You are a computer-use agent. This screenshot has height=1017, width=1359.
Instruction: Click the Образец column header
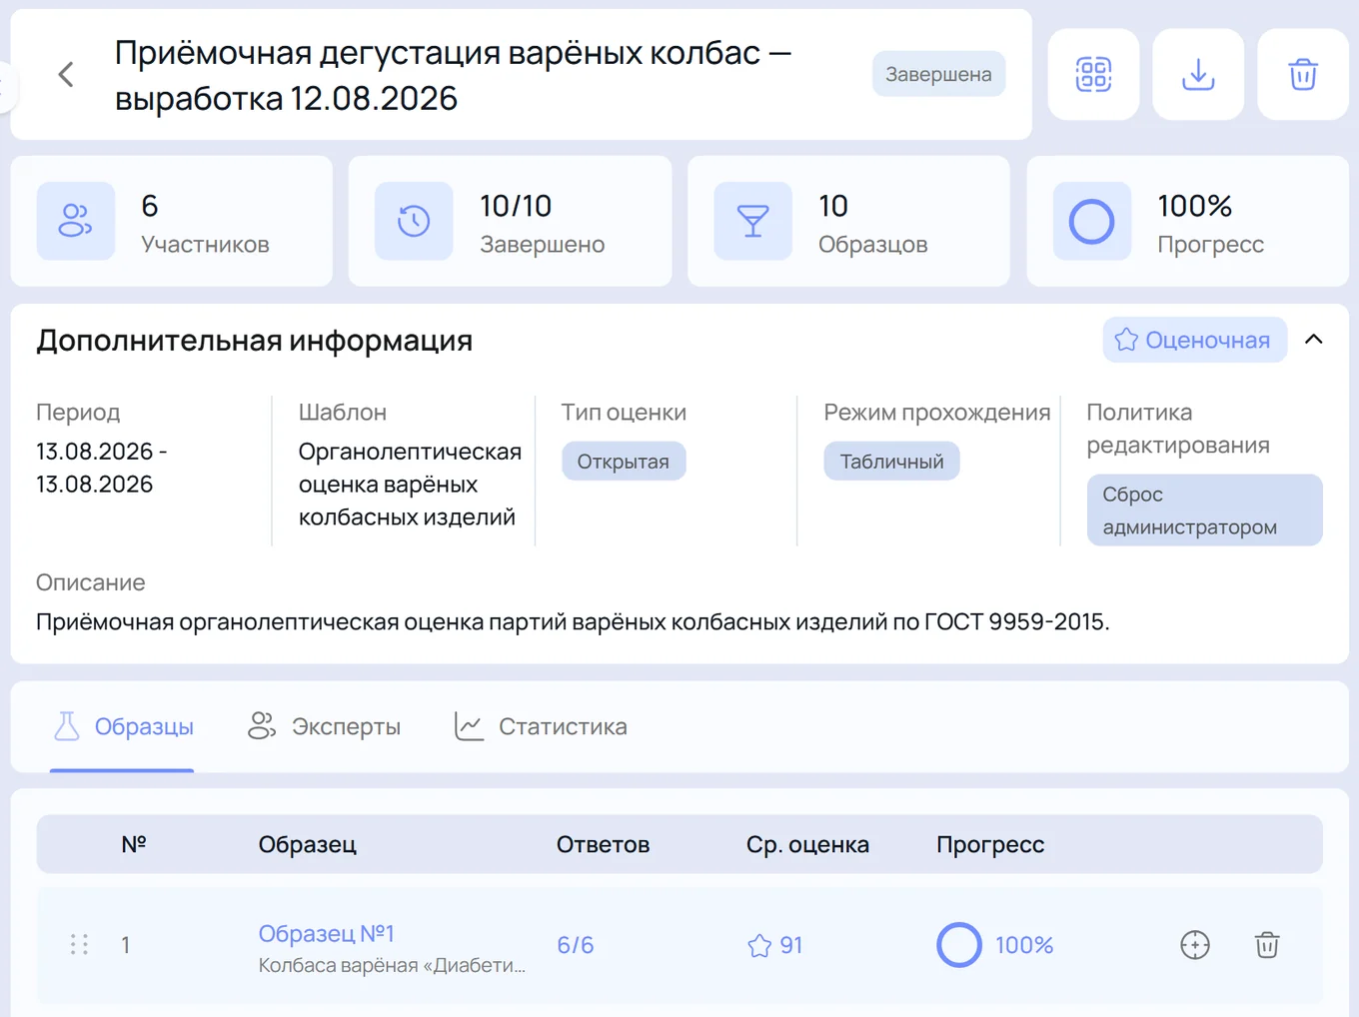[308, 844]
